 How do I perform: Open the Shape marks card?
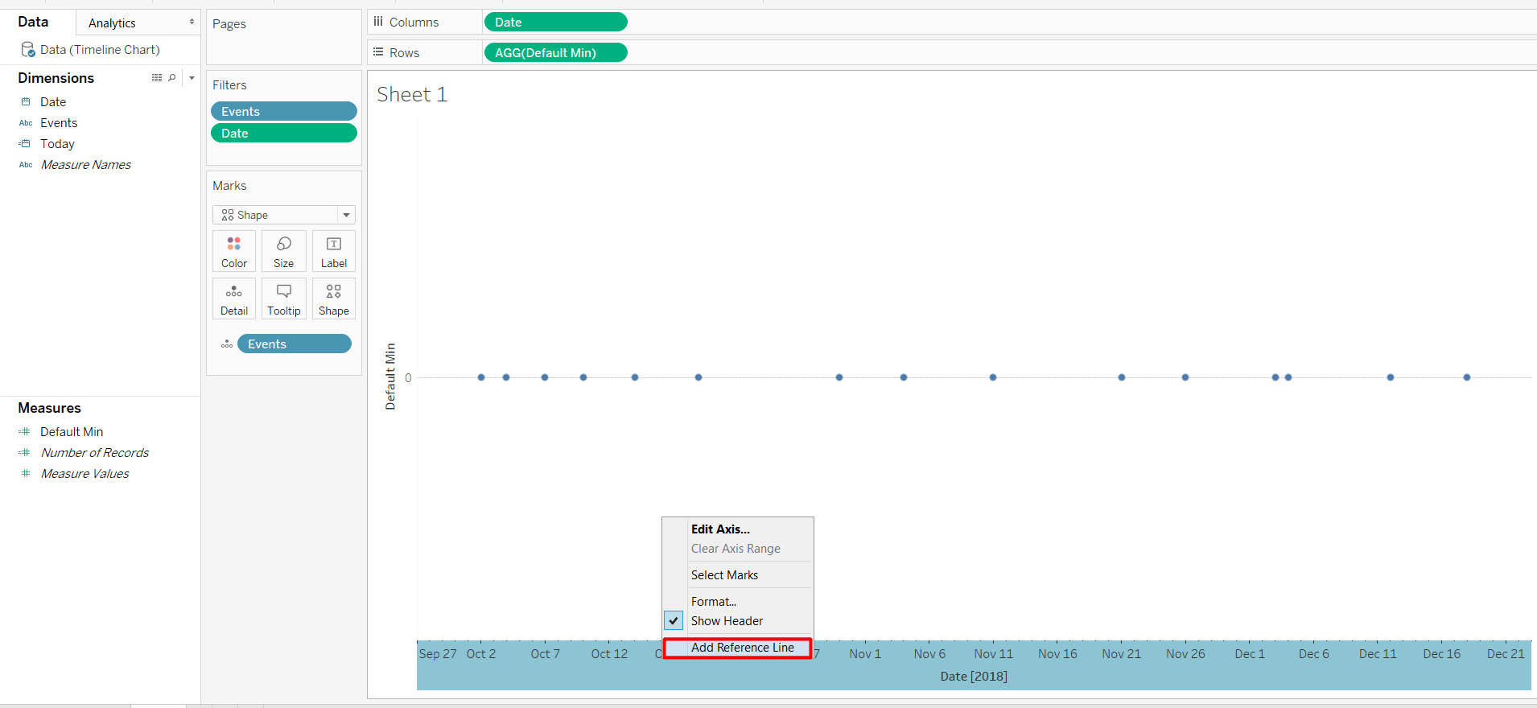coord(334,298)
